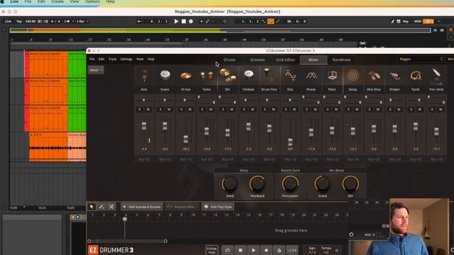The width and height of the screenshot is (454, 255).
Task: Click EZdrummer stop transport button
Action: (x=240, y=250)
